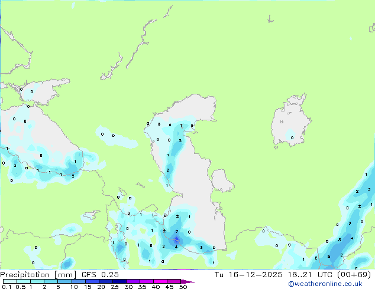
Task: Click the legend label '0.1'
Action: pos(7,287)
